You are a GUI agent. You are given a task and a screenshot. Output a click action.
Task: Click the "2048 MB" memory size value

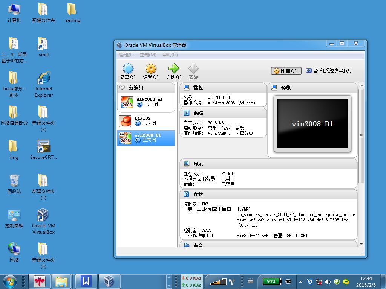(x=216, y=122)
